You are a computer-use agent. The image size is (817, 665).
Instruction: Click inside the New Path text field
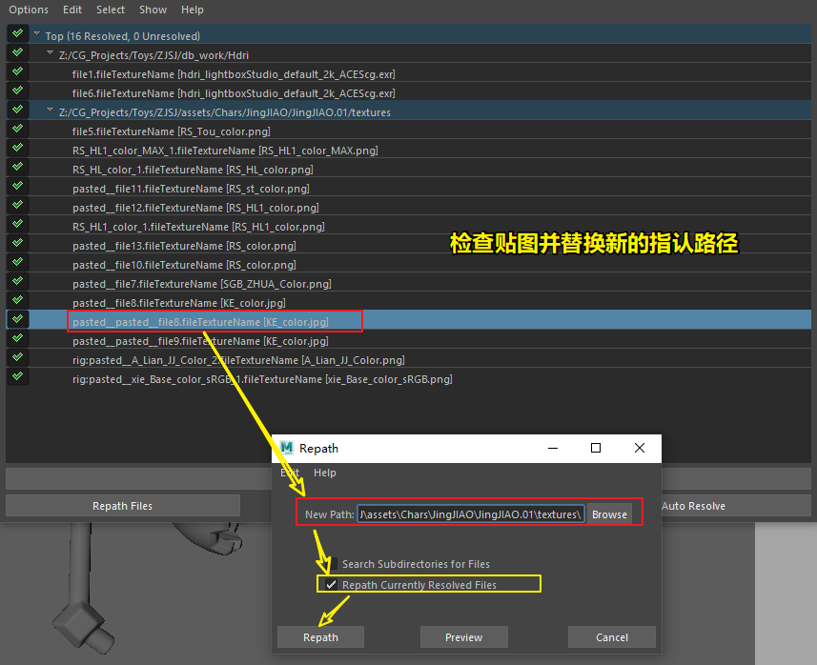click(471, 514)
